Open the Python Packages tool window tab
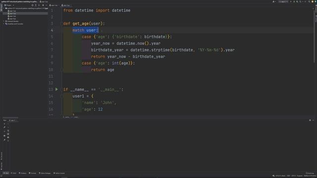 [x=45, y=173]
